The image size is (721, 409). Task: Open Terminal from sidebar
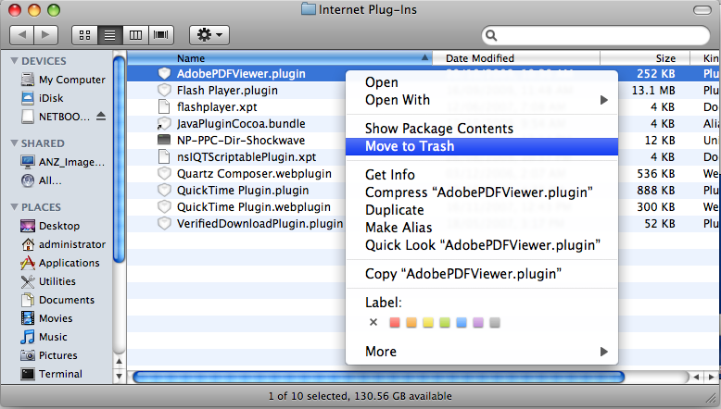coord(52,374)
